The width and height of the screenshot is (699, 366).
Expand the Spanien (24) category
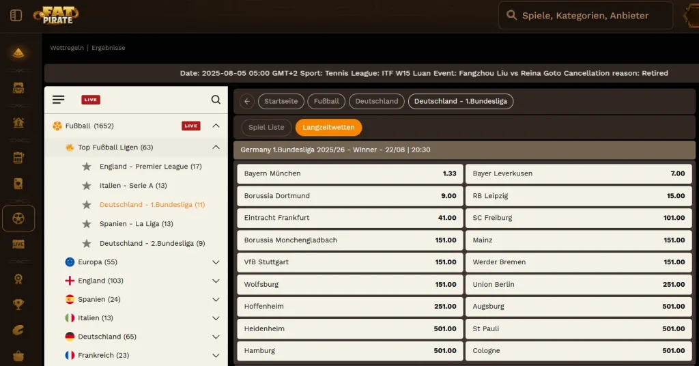click(216, 300)
